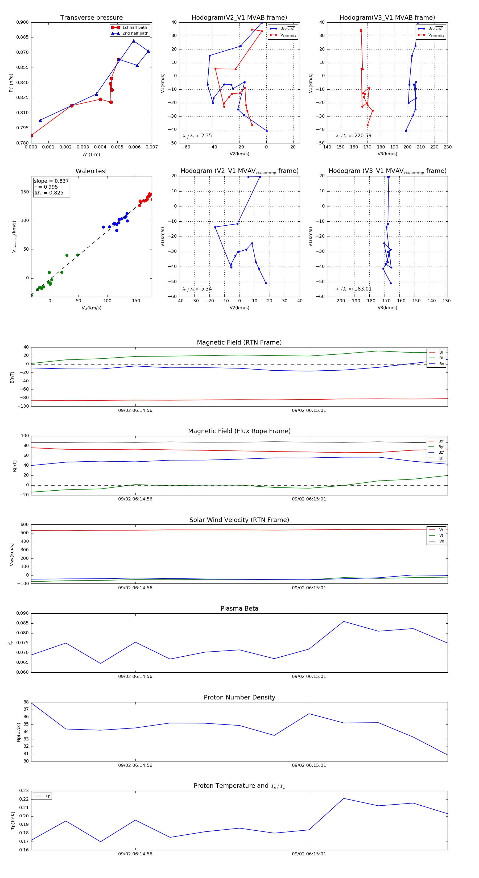Click the Pt' (nPa) y-axis label
The width and height of the screenshot is (479, 878).
click(11, 83)
